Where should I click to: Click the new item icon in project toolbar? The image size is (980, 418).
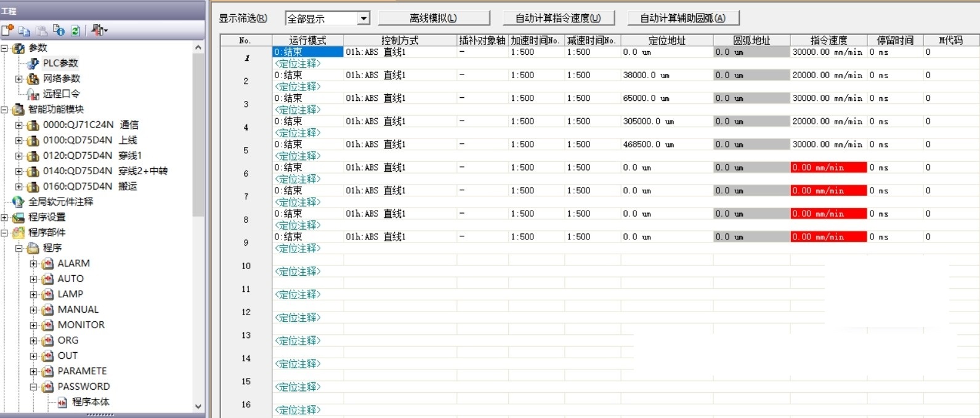(x=7, y=30)
